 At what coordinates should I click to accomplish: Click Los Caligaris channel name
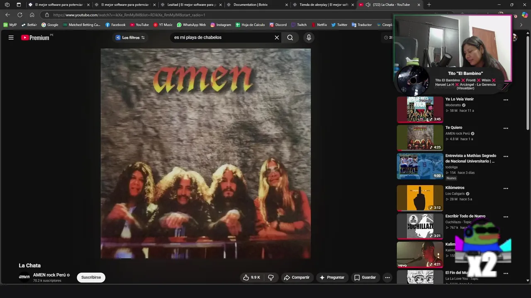coord(455,194)
